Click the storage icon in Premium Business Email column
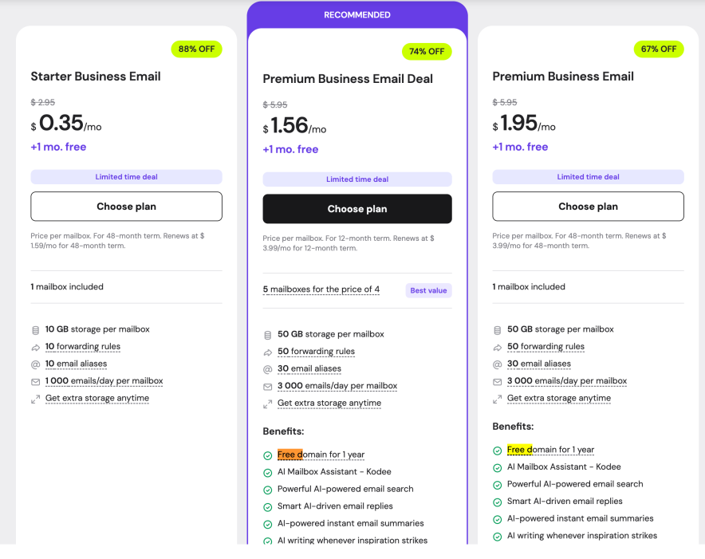Screen dimensions: 705x559 (x=498, y=329)
